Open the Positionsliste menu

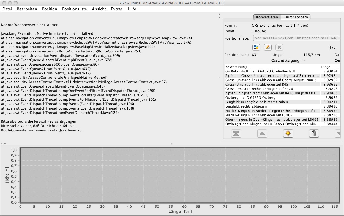pyautogui.click(x=74, y=9)
